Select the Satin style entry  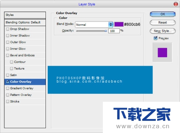point(25,75)
